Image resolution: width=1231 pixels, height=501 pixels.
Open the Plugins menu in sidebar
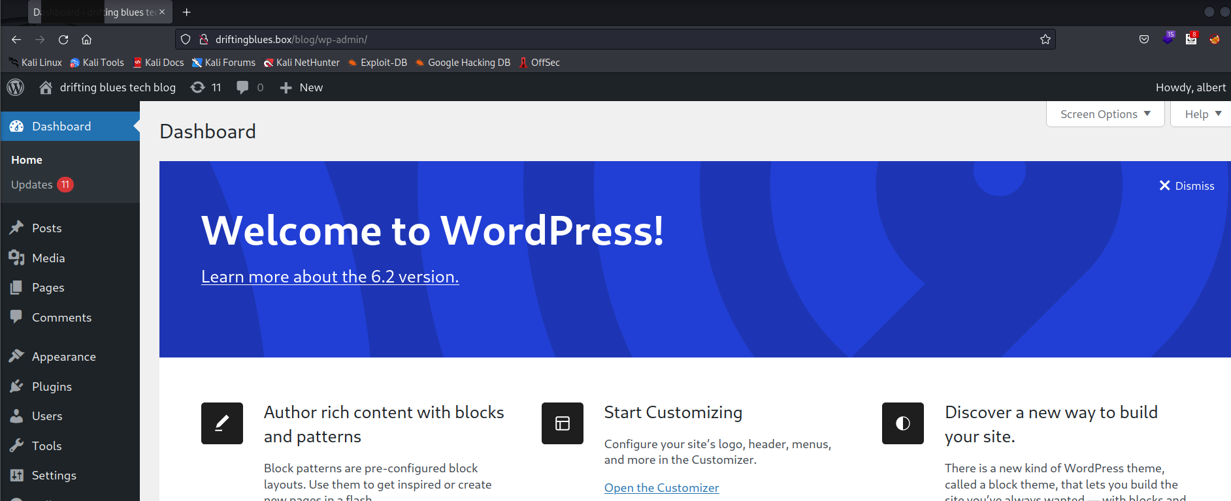pyautogui.click(x=52, y=387)
